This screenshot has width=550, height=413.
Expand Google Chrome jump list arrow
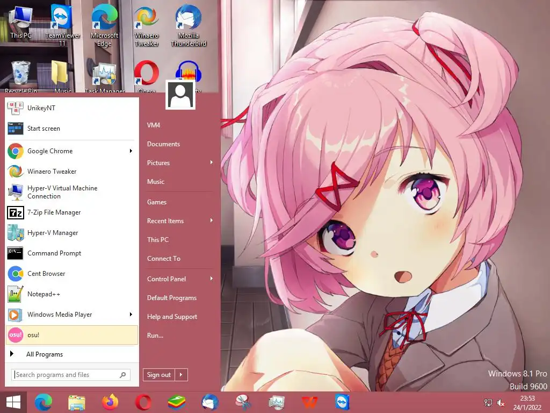131,151
